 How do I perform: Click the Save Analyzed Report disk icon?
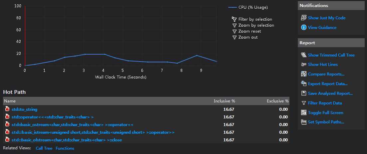coord(303,93)
